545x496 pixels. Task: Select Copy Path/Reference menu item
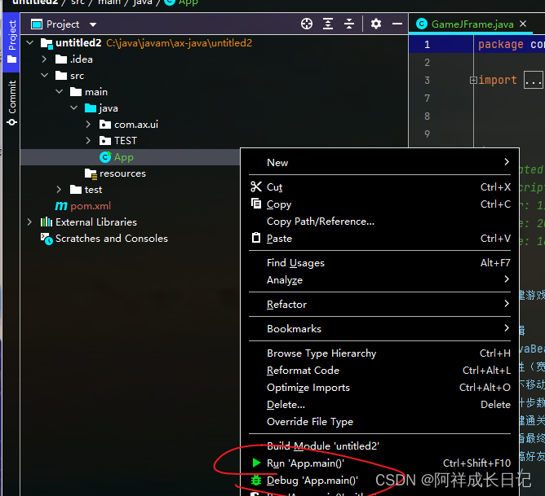point(320,222)
